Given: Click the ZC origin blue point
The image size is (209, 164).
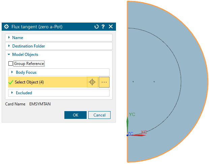Looking at the screenshot, I should [127, 135].
